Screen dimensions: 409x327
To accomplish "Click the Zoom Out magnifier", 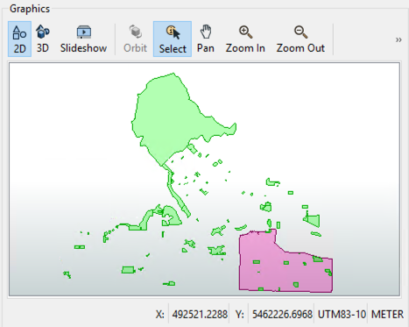I will coord(300,39).
